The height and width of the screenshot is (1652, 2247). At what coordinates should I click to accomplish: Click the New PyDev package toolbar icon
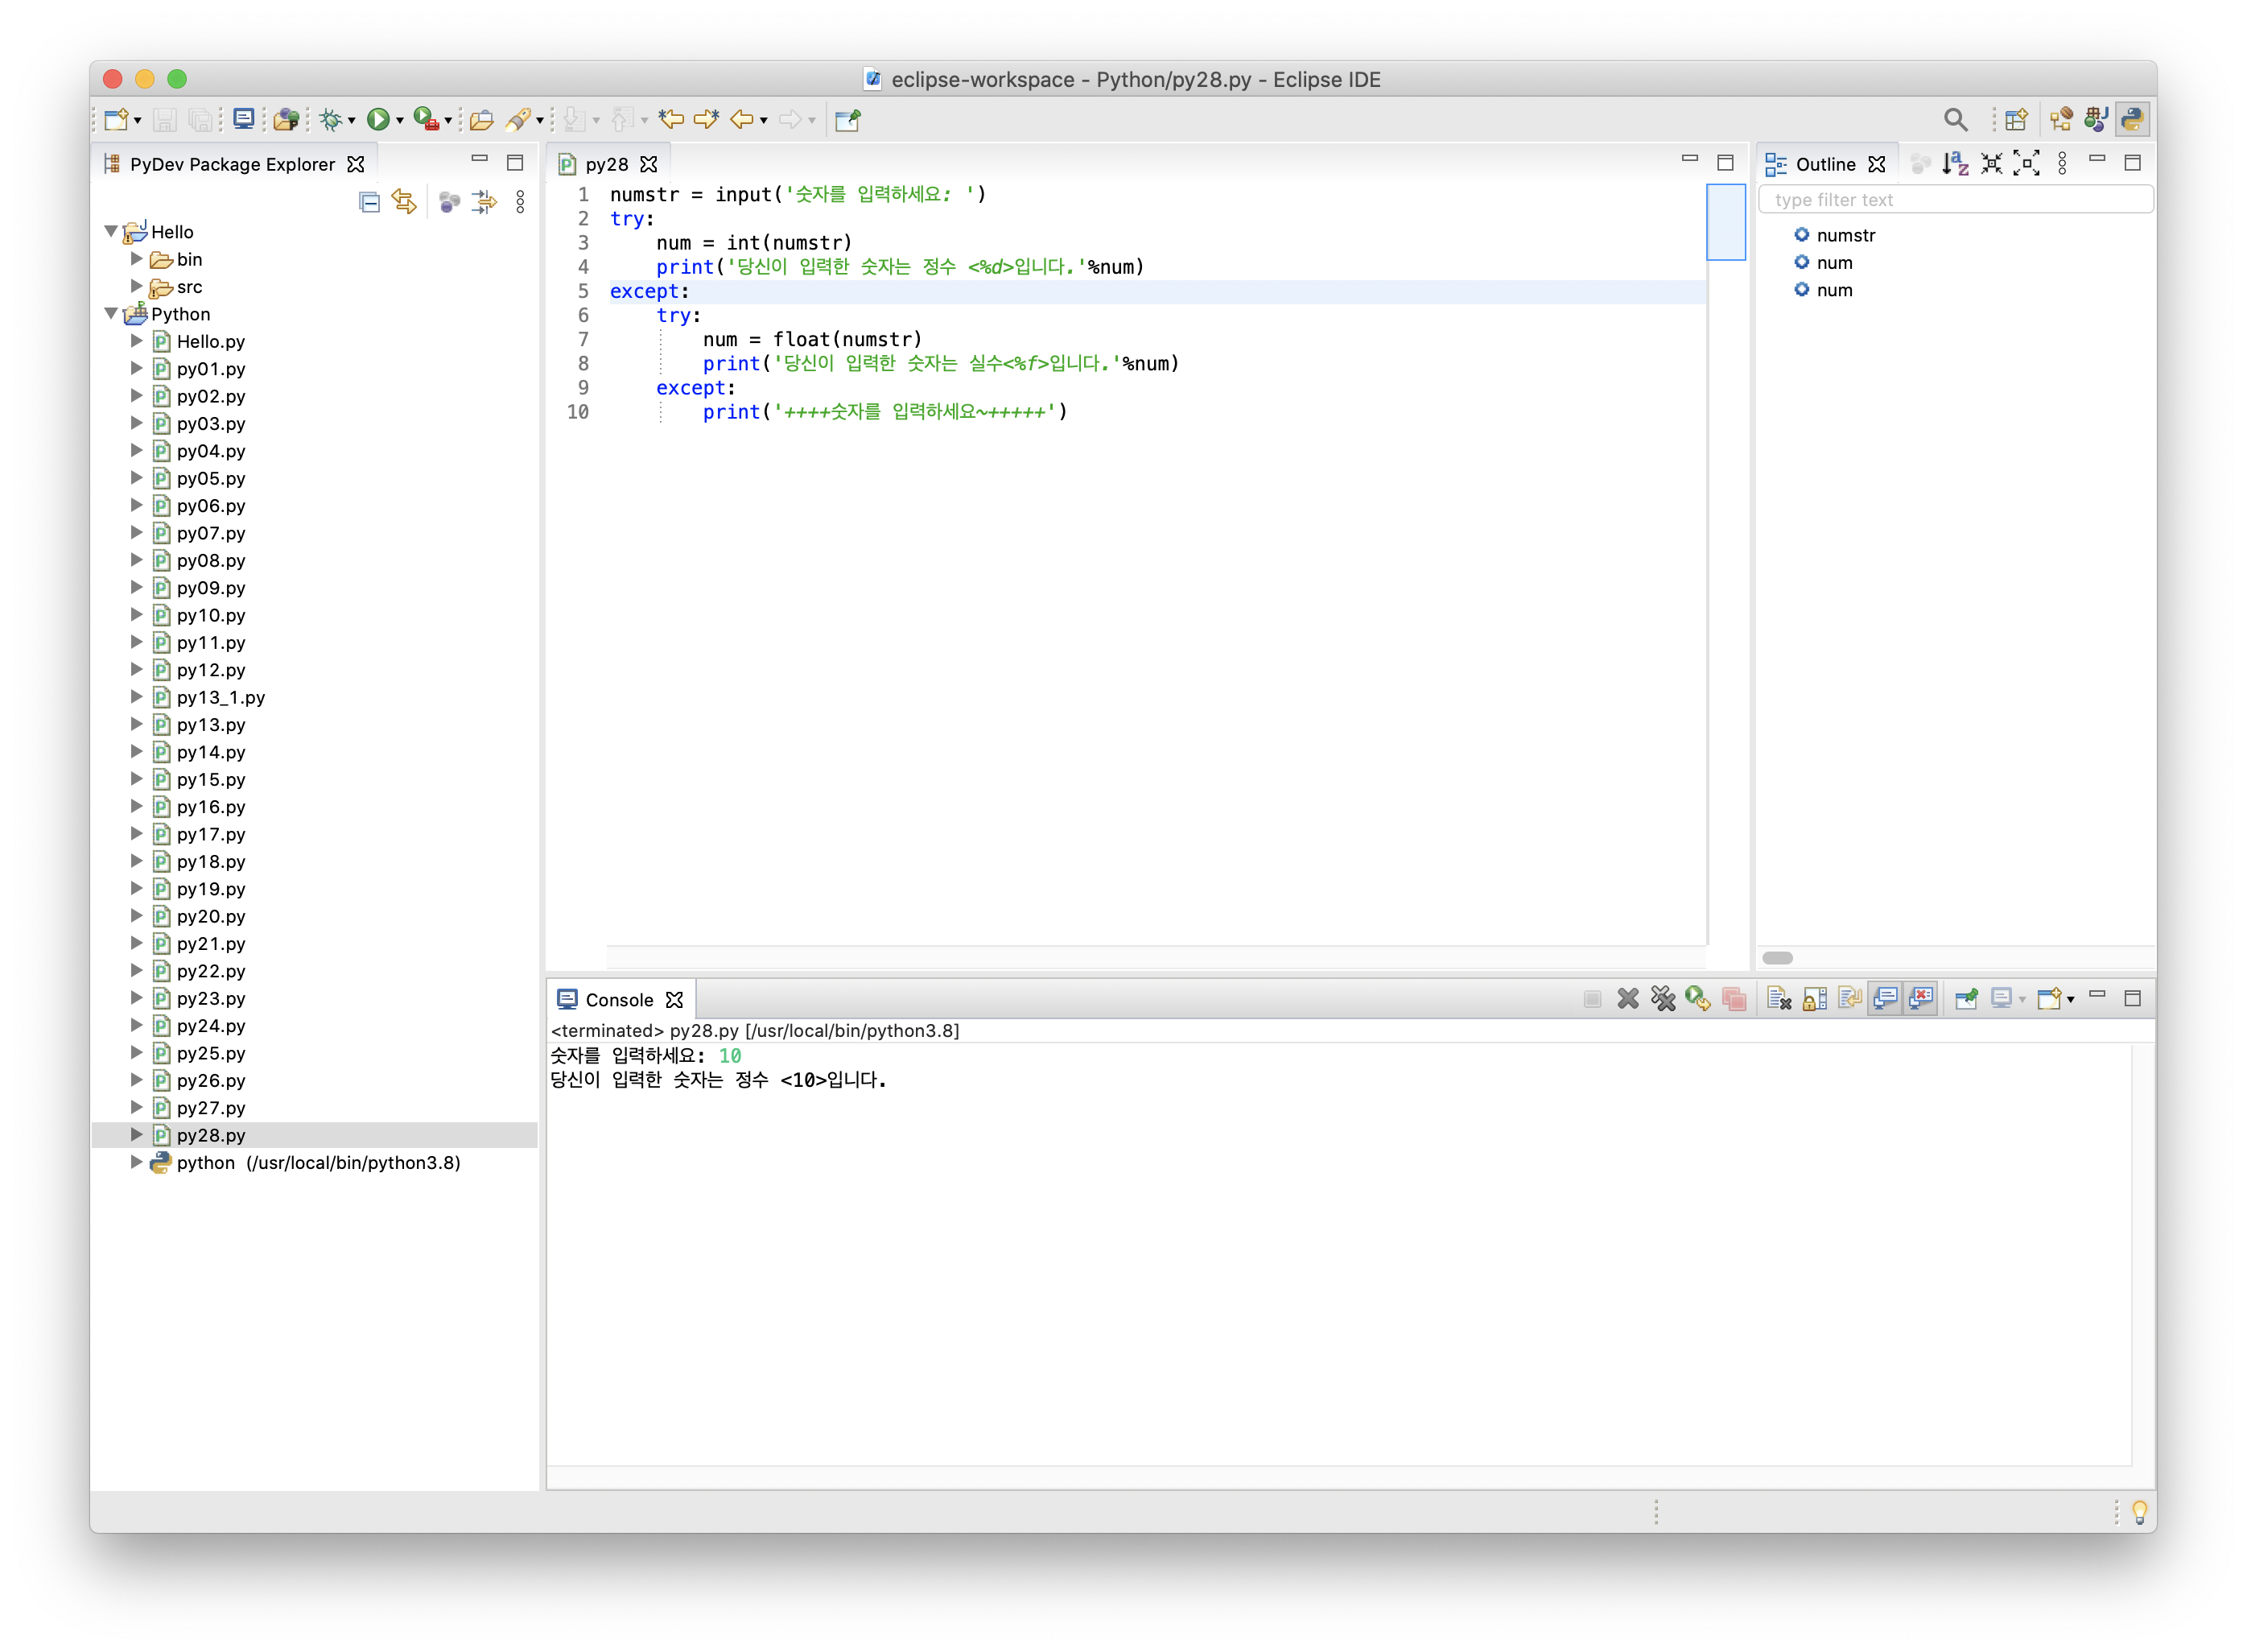pyautogui.click(x=287, y=120)
